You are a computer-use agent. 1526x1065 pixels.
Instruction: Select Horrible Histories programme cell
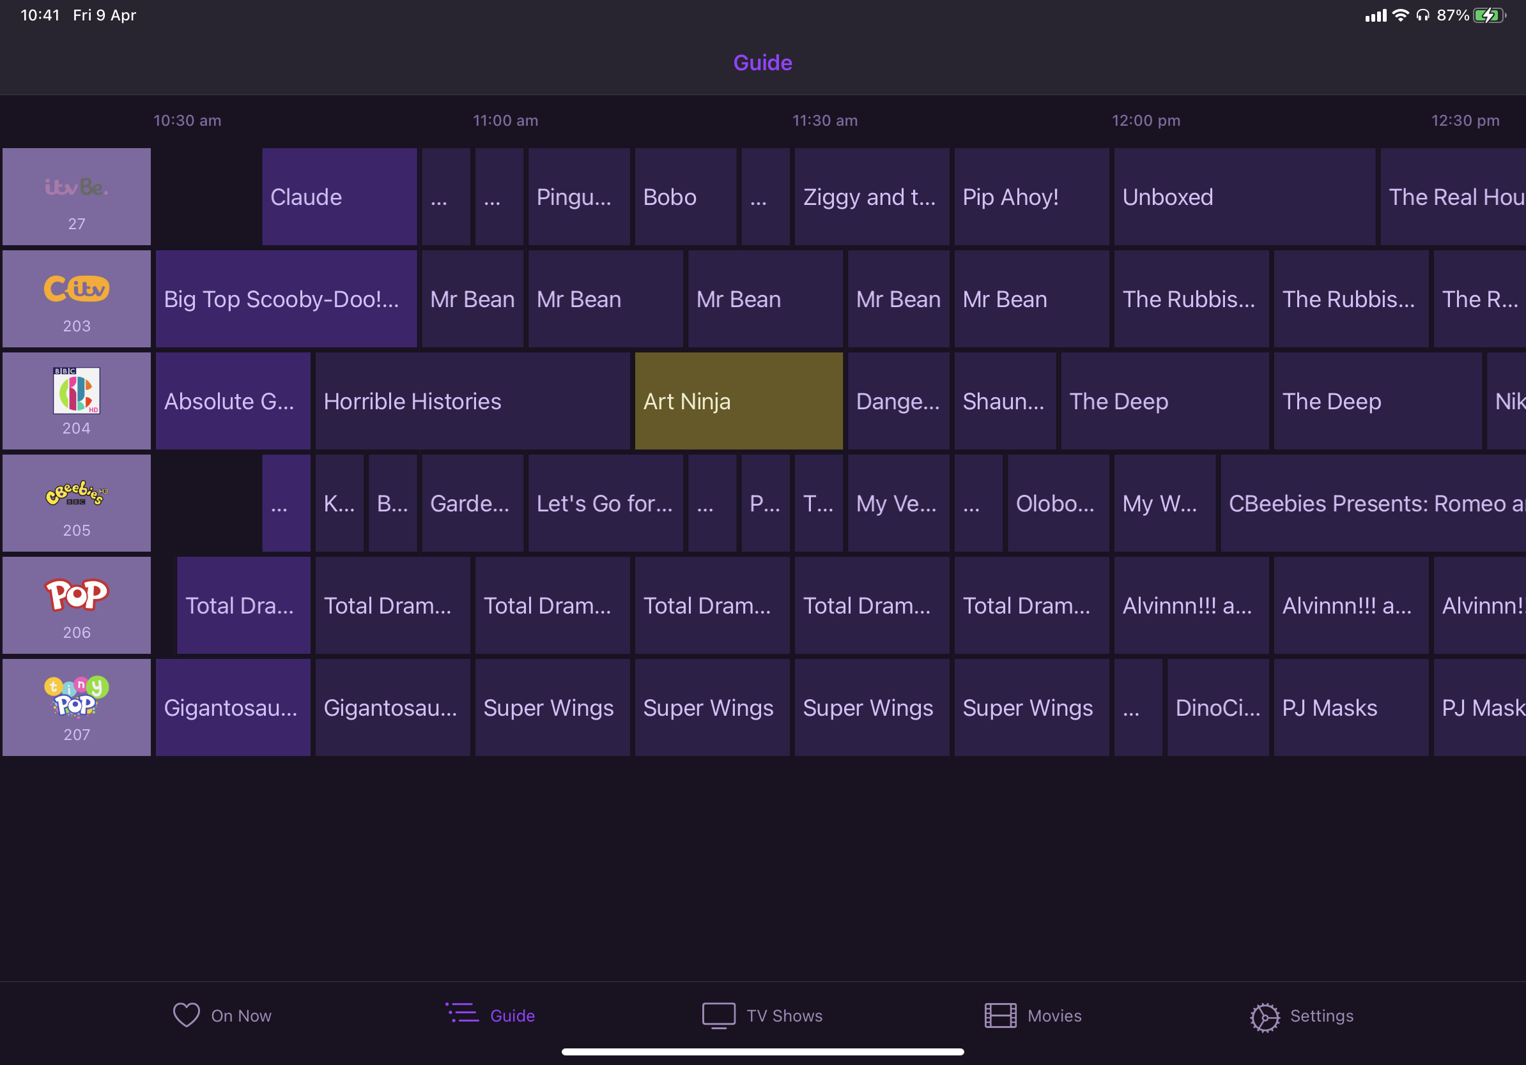point(472,402)
